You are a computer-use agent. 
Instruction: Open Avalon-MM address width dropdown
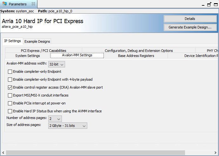[x=56, y=64]
